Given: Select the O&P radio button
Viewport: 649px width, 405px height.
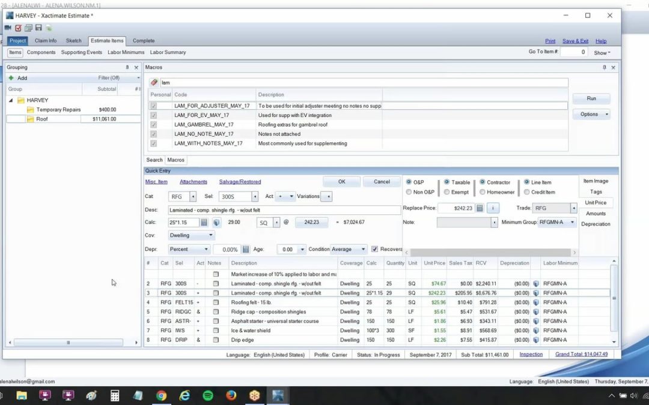Looking at the screenshot, I should click(x=409, y=182).
